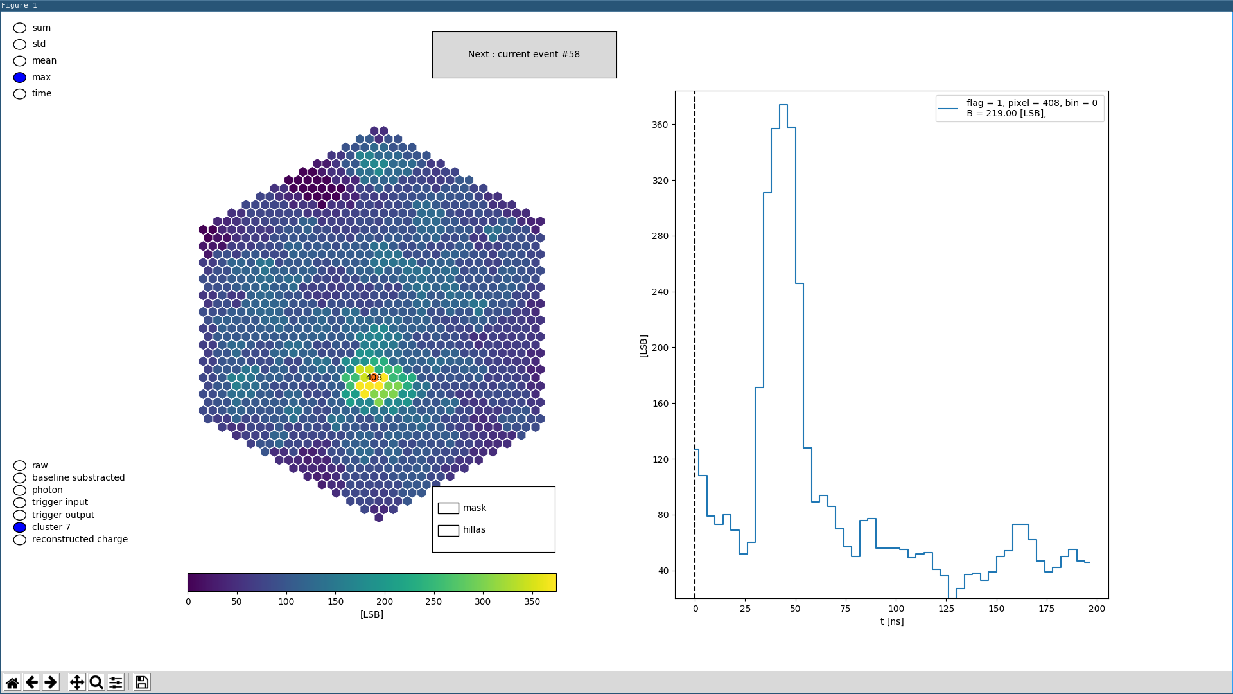Choose the raw data radio button
Image resolution: width=1233 pixels, height=694 pixels.
(20, 466)
